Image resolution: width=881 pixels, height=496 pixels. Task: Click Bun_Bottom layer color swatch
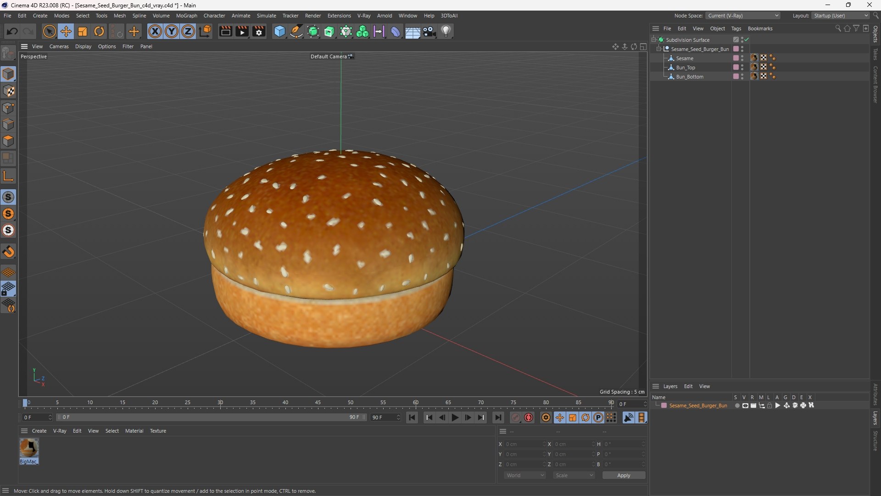[x=736, y=77]
